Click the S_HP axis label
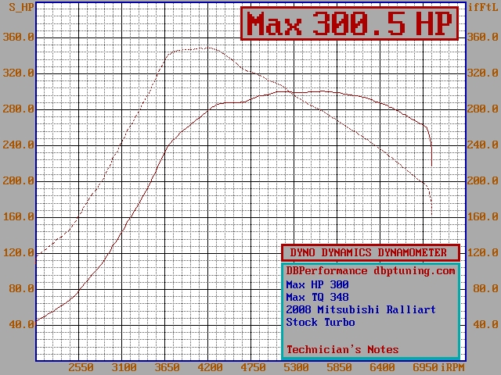This screenshot has width=501, height=375. 17,7
